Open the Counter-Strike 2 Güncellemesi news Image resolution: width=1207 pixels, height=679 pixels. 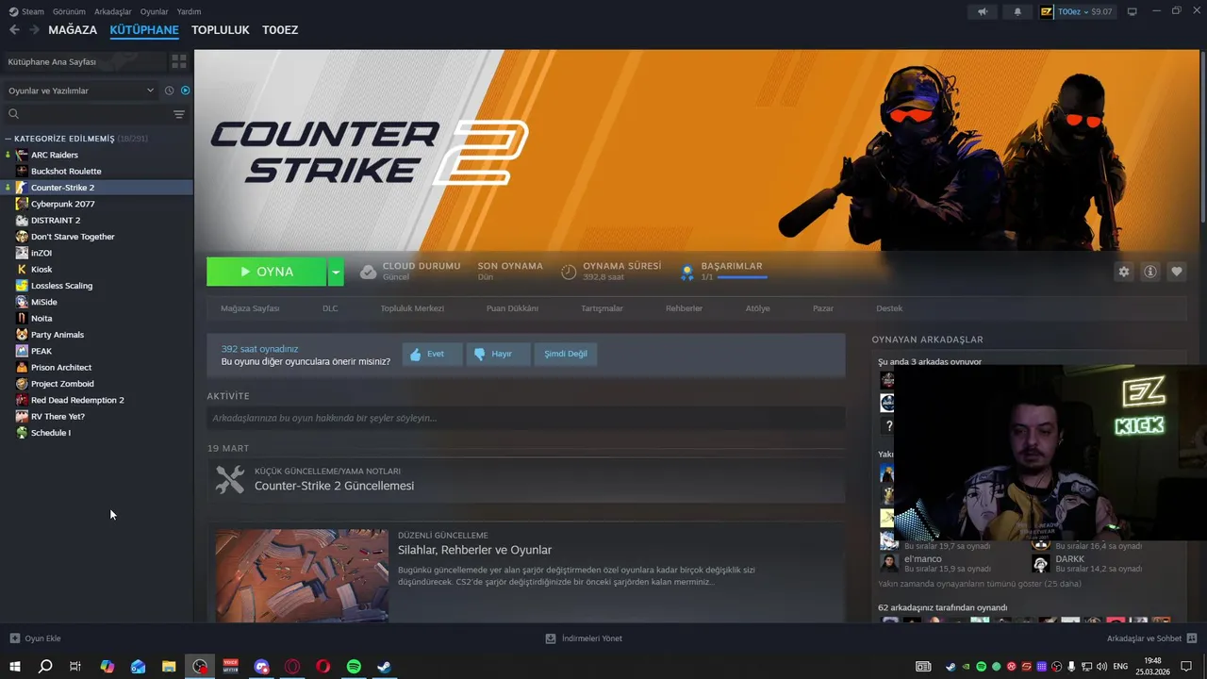coord(334,486)
